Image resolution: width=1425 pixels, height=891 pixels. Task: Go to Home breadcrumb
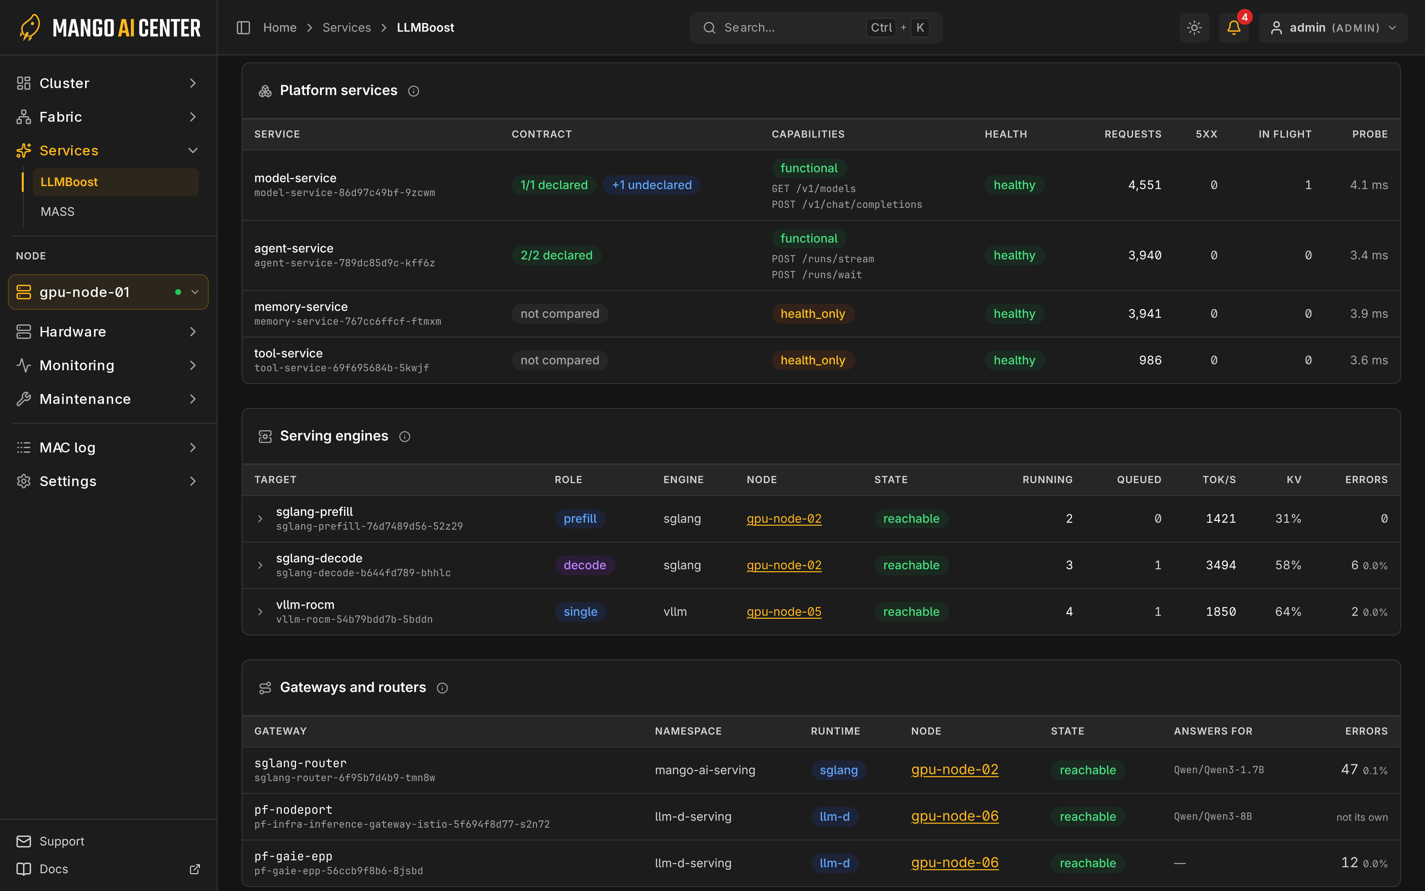[x=280, y=28]
